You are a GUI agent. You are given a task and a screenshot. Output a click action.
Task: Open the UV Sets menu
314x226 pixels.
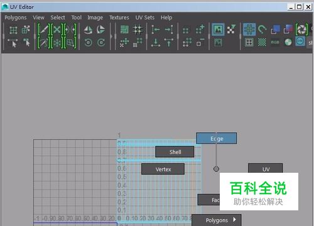(145, 18)
